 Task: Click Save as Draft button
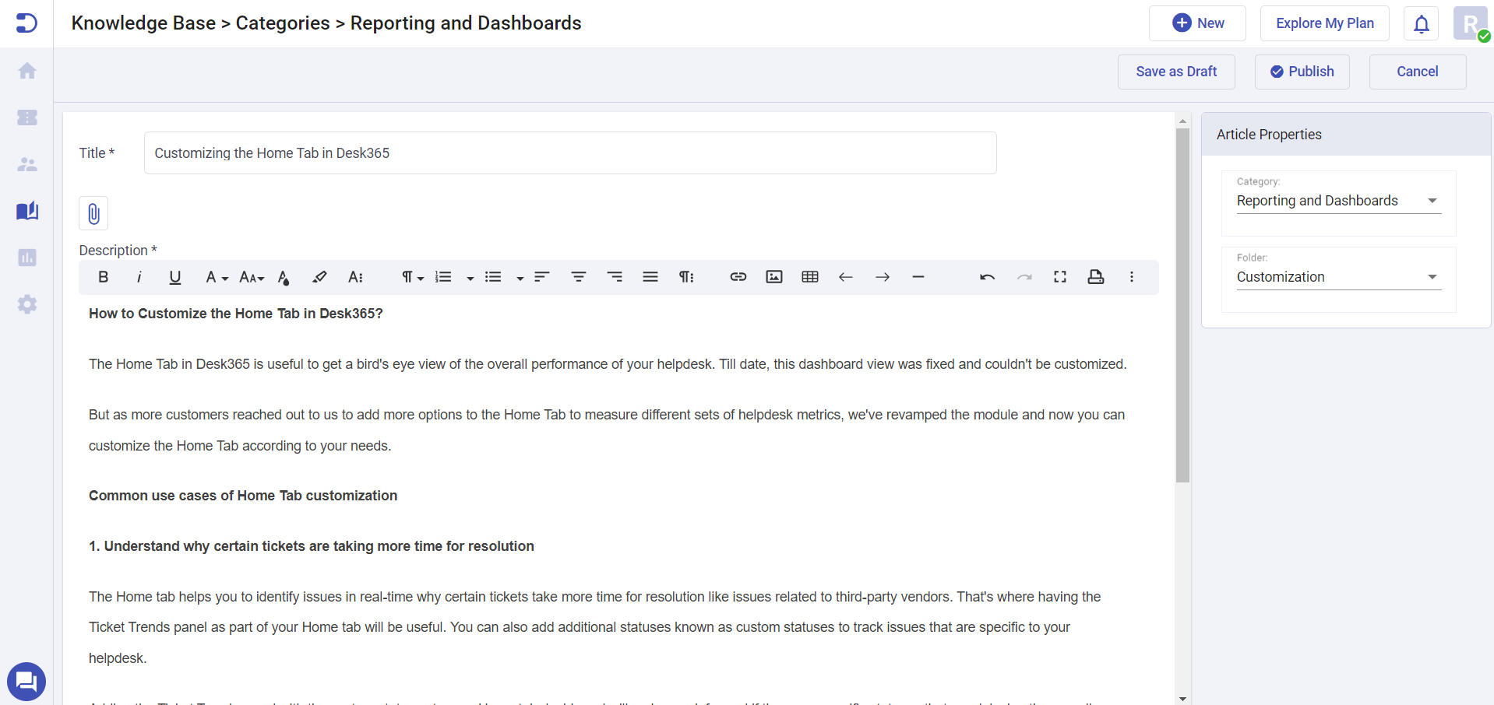1176,72
